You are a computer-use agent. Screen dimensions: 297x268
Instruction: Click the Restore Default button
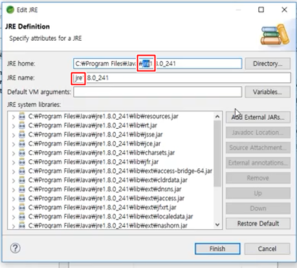(258, 223)
